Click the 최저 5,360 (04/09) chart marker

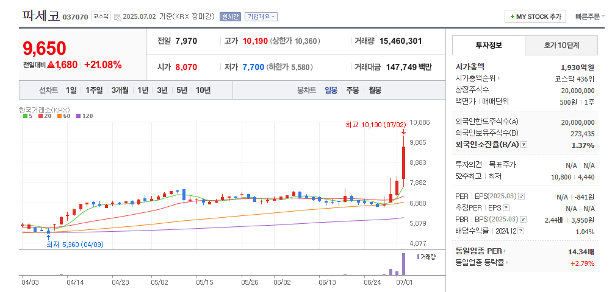click(x=75, y=245)
